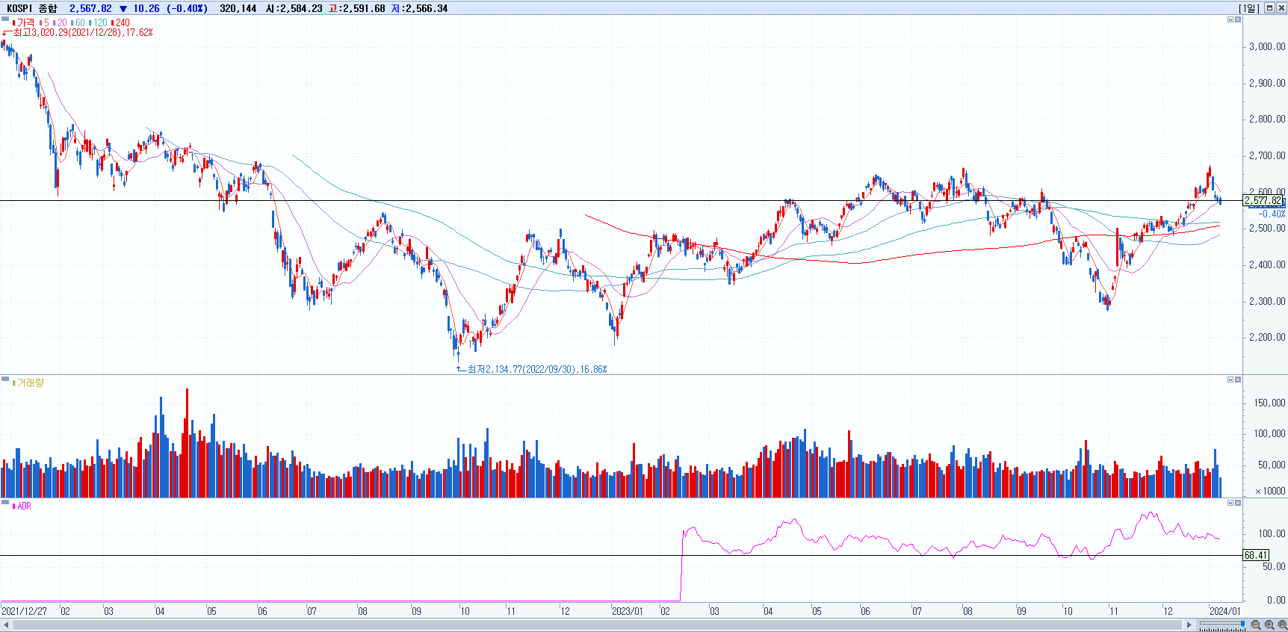Close the ADR indicator panel
Image resolution: width=1288 pixels, height=632 pixels.
coord(1238,503)
